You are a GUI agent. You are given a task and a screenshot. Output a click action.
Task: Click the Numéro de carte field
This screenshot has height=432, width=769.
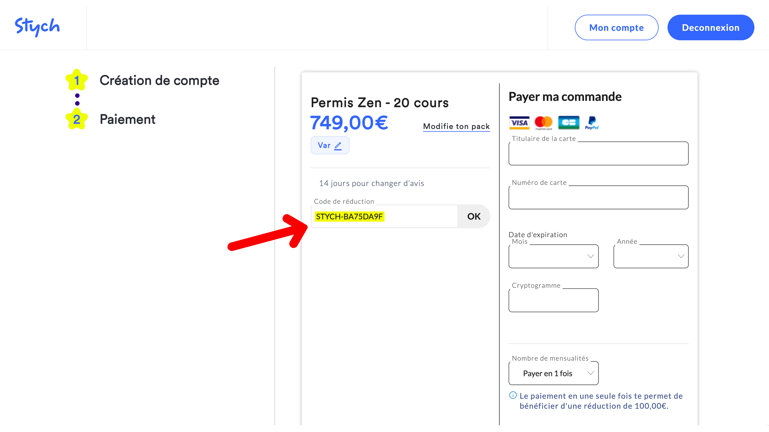click(x=598, y=197)
